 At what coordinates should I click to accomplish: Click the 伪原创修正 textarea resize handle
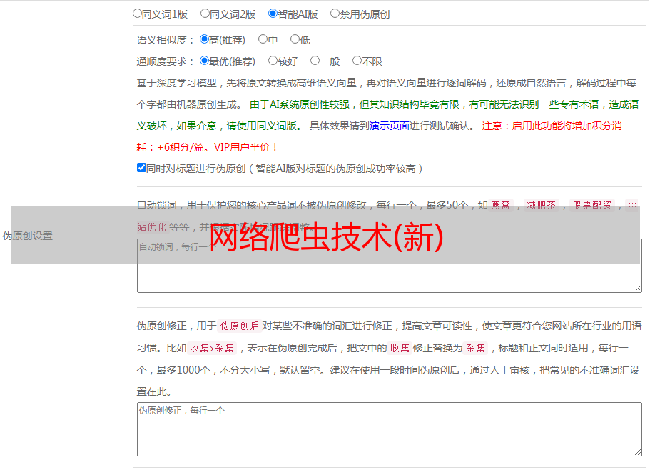pyautogui.click(x=637, y=451)
